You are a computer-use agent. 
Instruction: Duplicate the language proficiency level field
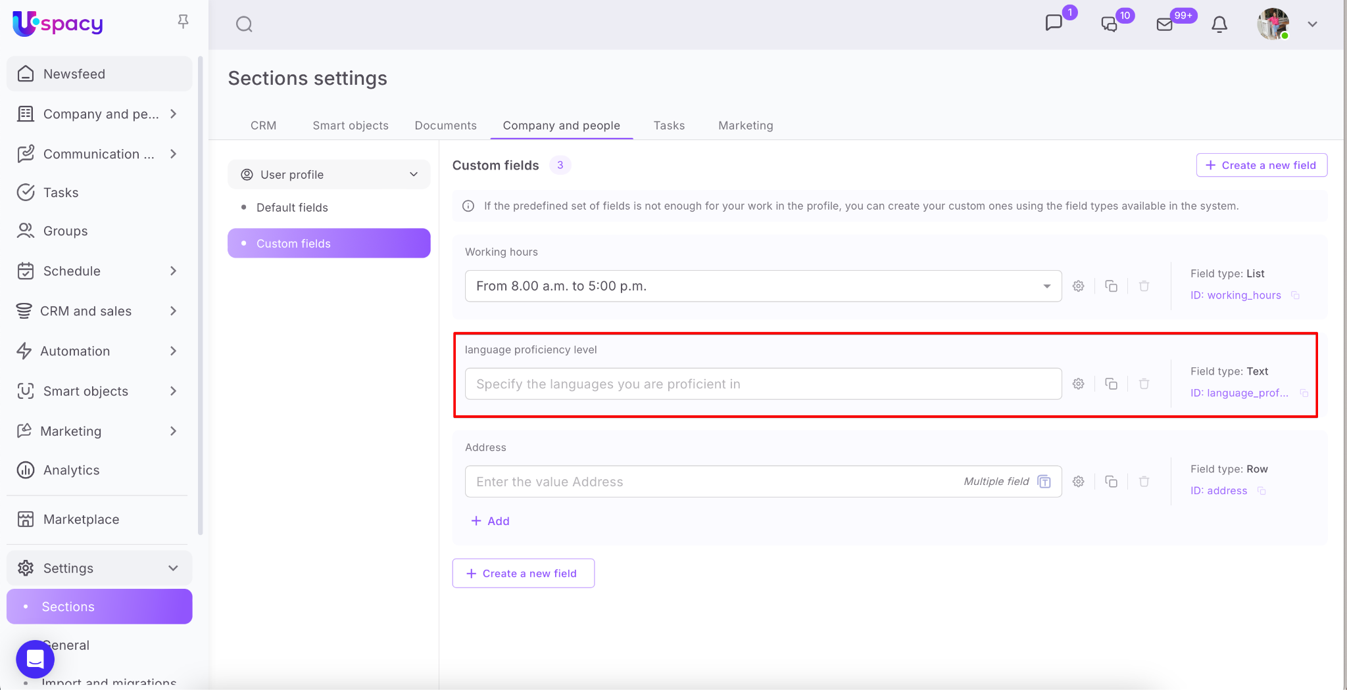pos(1111,384)
